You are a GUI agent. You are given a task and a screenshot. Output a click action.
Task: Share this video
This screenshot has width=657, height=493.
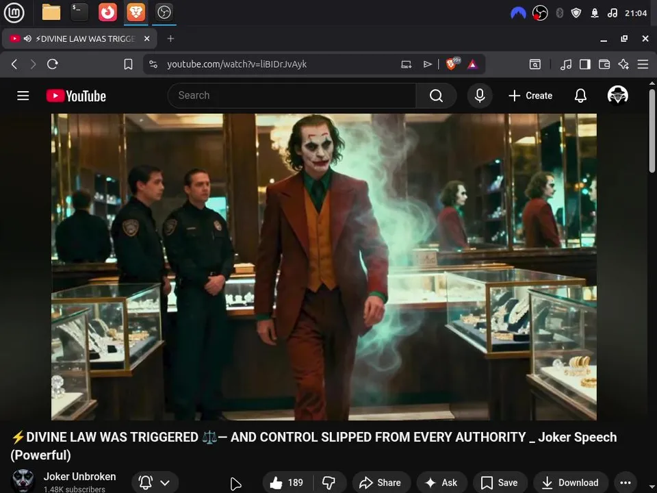point(381,483)
